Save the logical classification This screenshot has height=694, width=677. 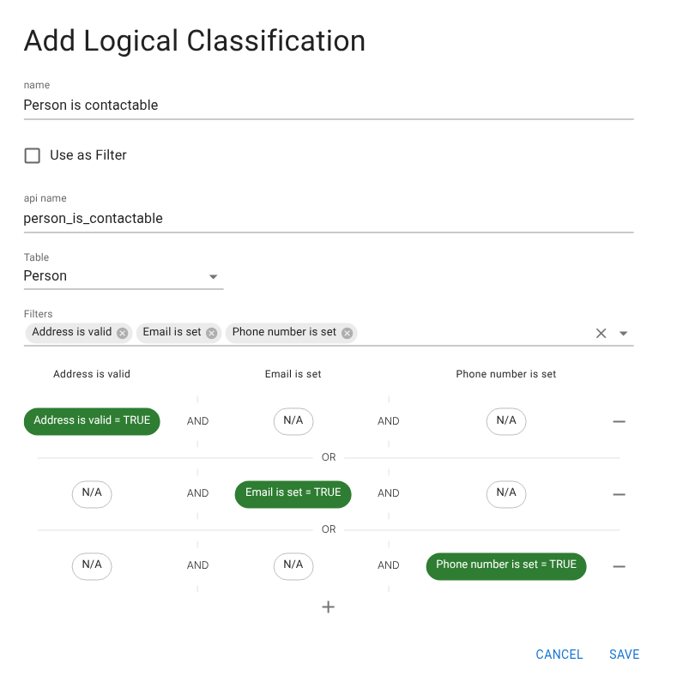624,654
